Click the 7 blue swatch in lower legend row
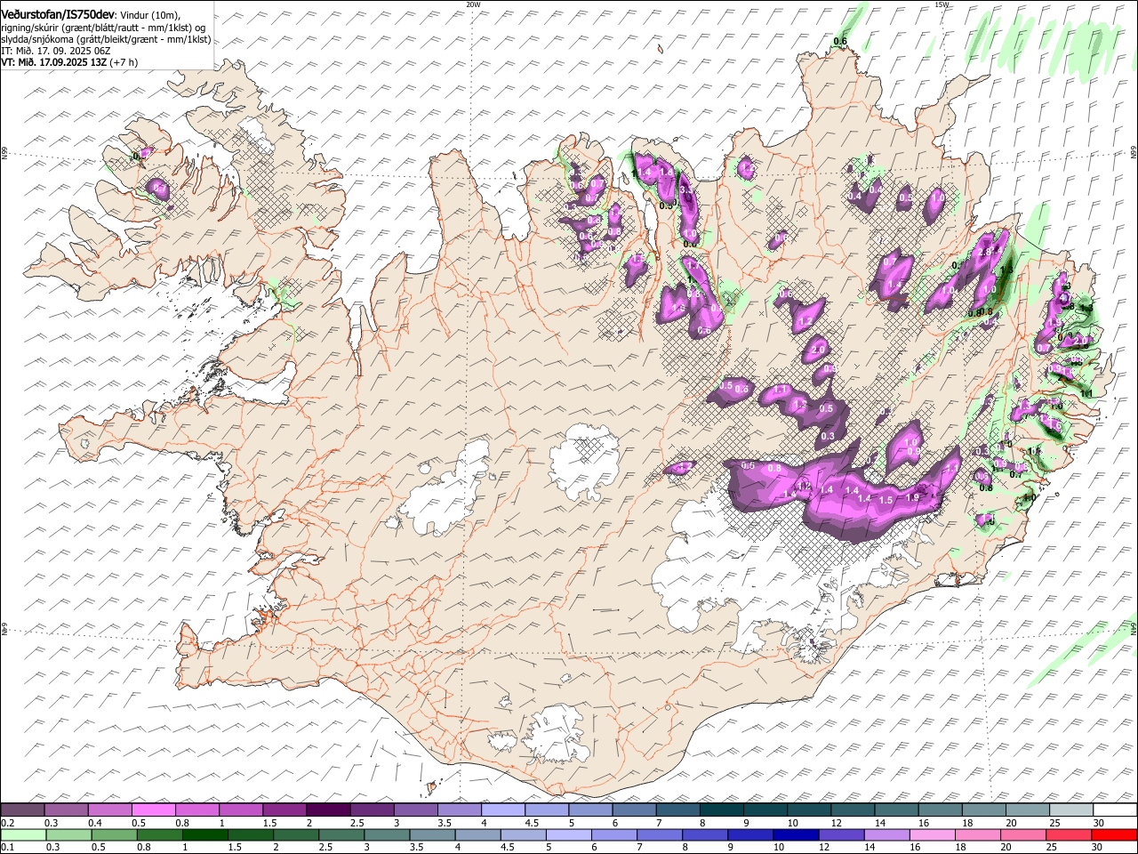Image resolution: width=1138 pixels, height=854 pixels. (660, 834)
